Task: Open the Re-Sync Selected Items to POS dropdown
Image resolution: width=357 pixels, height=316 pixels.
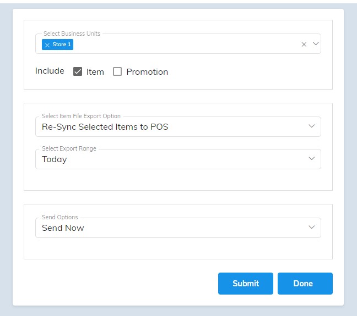Action: click(x=178, y=127)
